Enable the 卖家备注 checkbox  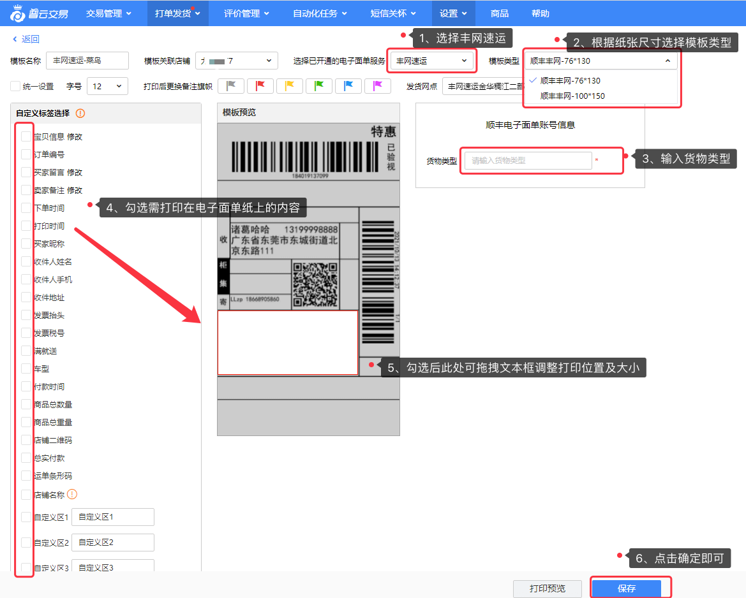26,190
